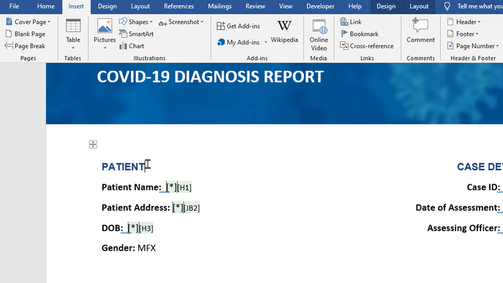Open the Shapes gallery
503x283 pixels.
[x=136, y=22]
